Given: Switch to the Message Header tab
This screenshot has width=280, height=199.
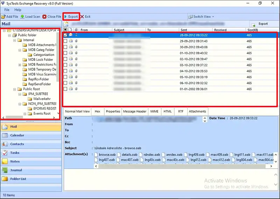Looking at the screenshot, I should pyautogui.click(x=135, y=111).
